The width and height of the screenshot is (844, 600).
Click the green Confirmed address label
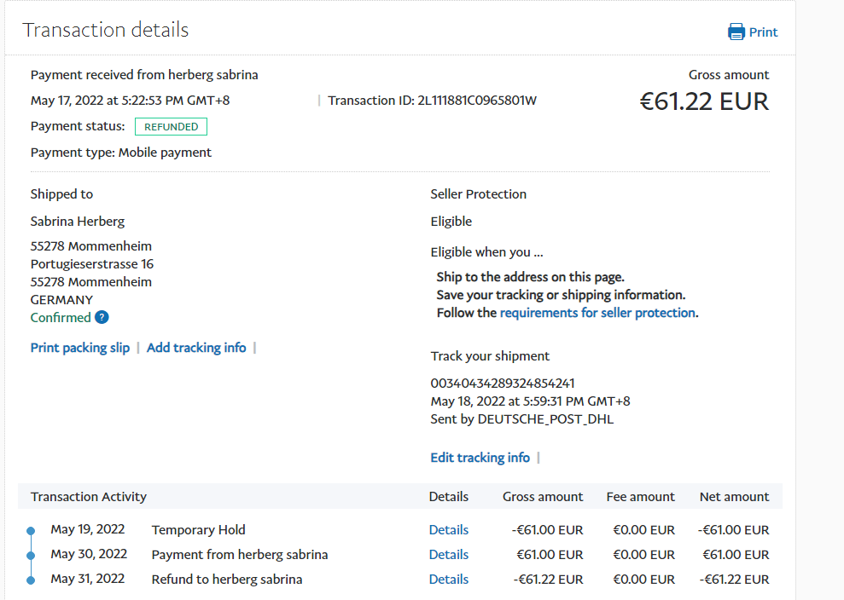click(61, 318)
